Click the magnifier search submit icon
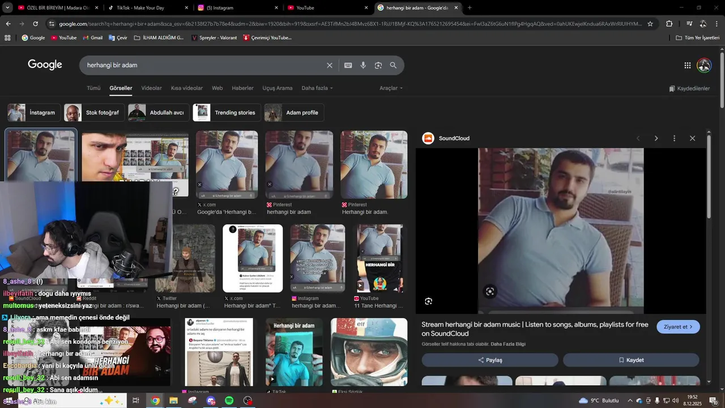Image resolution: width=725 pixels, height=408 pixels. 393,65
